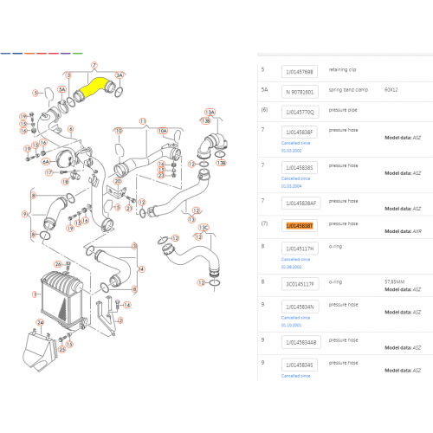Viewport: 433px width, 433px height.
Task: Select callout 24 air duct label
Action: [40, 322]
